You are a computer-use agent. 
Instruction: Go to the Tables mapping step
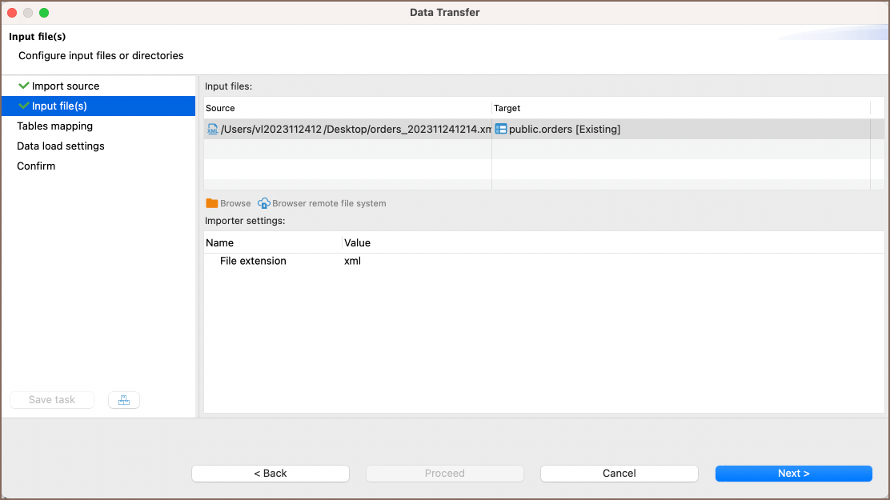(54, 126)
